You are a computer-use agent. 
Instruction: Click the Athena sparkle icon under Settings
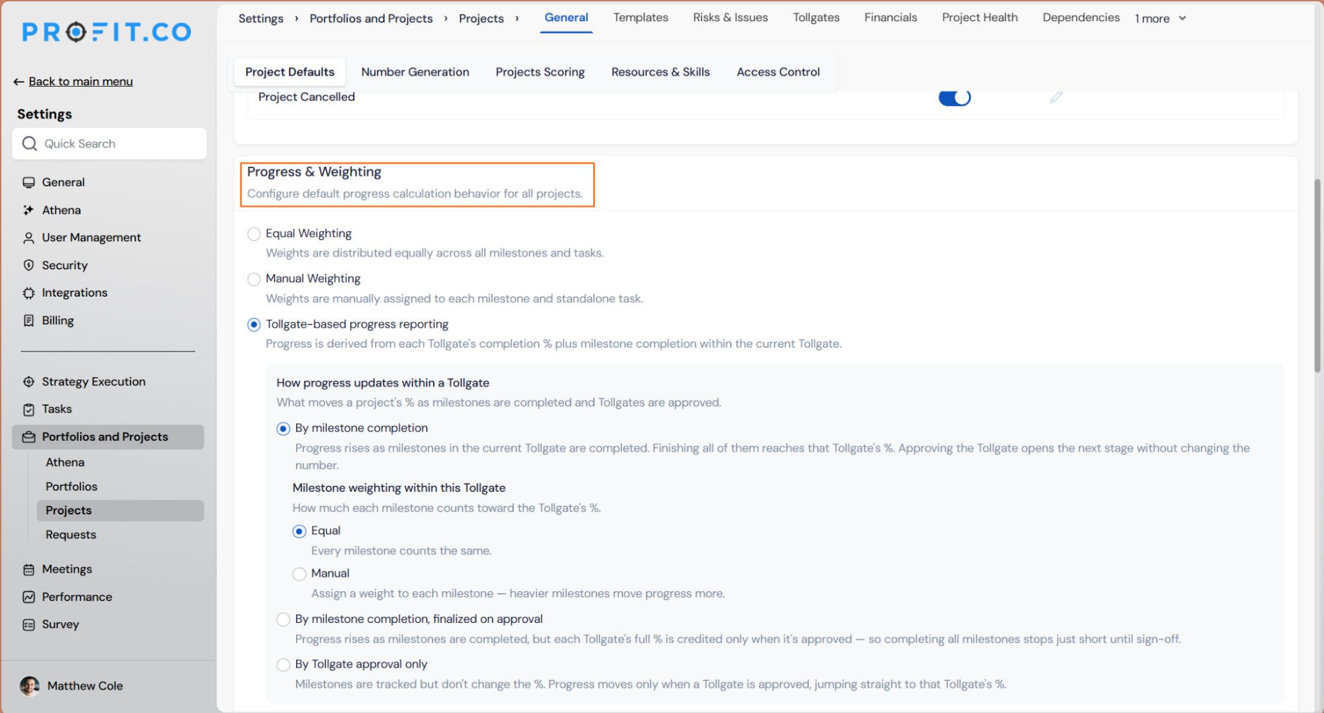click(x=28, y=211)
